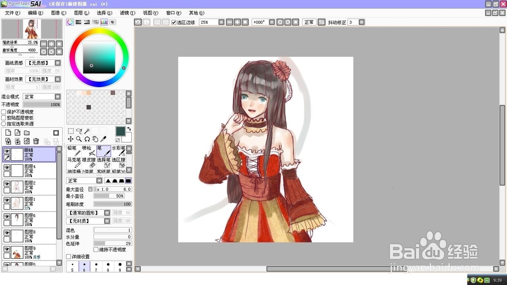This screenshot has width=507, height=285.
Task: Open the 25% zoom dropdown in toolbar
Action: 221,22
